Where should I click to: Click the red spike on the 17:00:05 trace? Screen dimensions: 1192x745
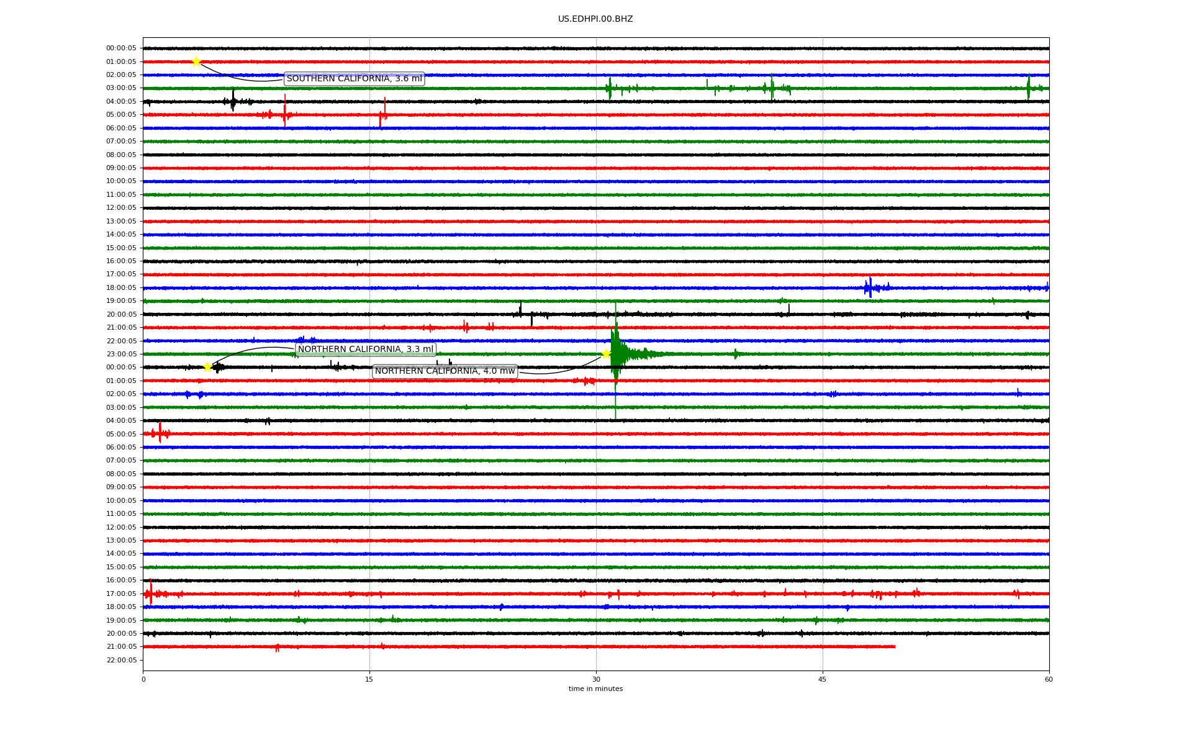(x=151, y=593)
